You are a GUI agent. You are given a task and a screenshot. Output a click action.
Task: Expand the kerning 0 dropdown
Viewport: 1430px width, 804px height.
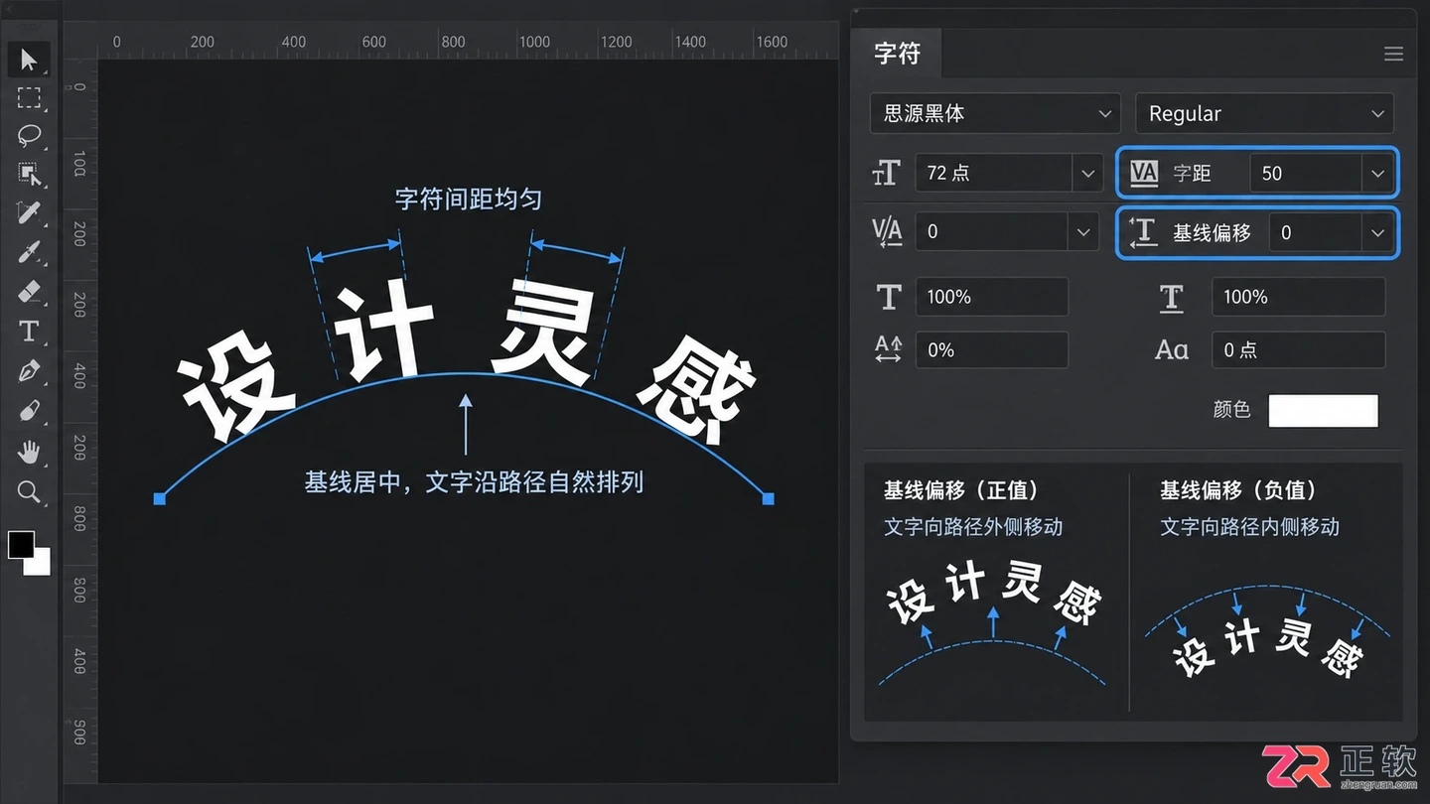point(1082,232)
